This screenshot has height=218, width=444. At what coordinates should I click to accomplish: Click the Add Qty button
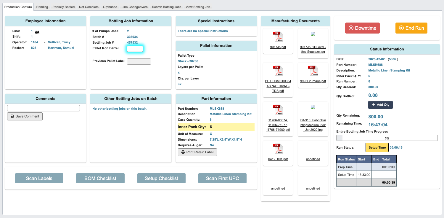tap(380, 105)
